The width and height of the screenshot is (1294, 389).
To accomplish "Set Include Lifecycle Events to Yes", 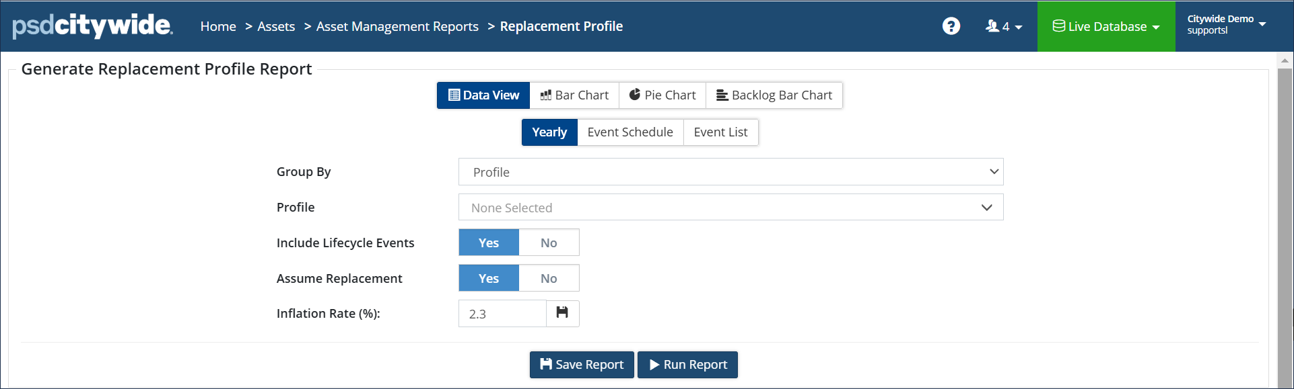I will [489, 243].
